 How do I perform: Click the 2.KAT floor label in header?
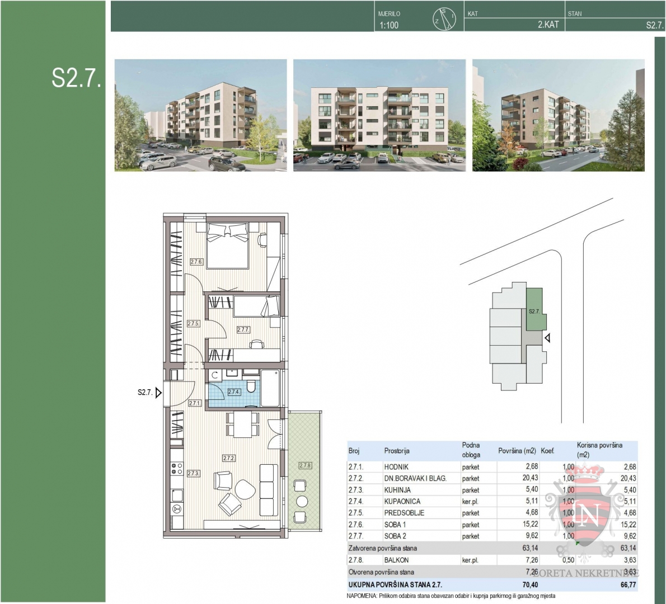(548, 25)
